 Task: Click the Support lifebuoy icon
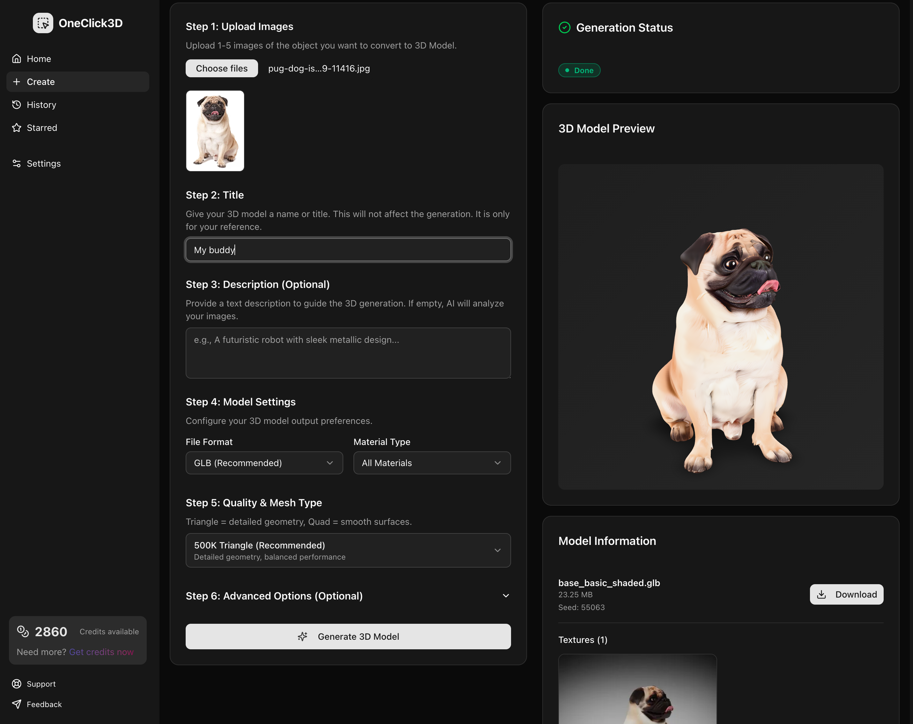tap(17, 684)
